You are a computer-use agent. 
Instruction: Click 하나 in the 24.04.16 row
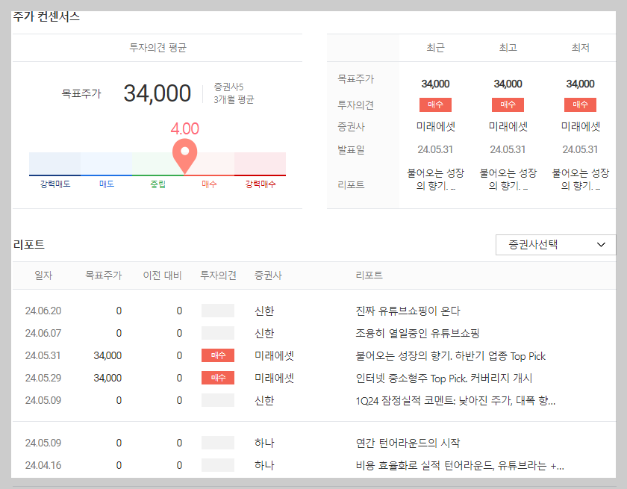(x=264, y=465)
